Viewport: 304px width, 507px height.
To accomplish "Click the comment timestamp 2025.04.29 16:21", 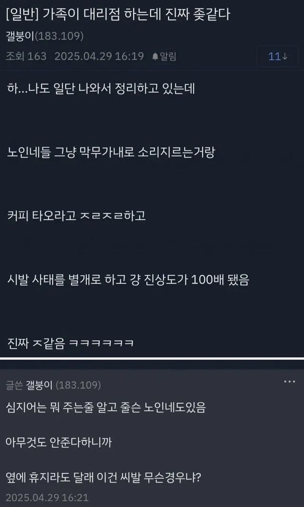I will click(47, 497).
